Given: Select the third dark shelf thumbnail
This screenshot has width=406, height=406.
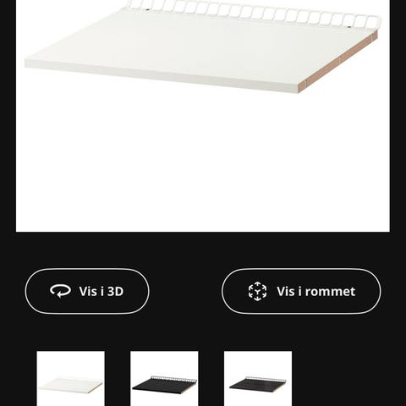Looking at the screenshot, I should click(x=258, y=378).
